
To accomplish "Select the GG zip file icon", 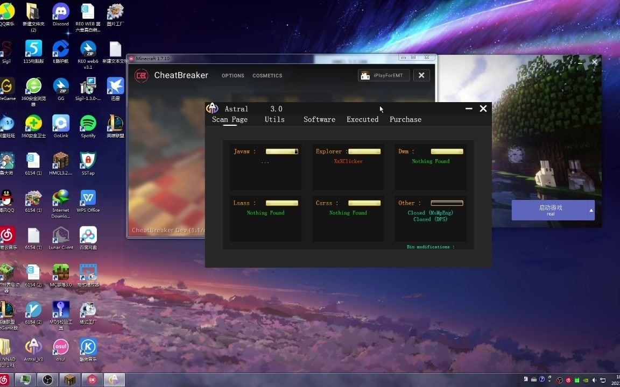I will coord(60,89).
